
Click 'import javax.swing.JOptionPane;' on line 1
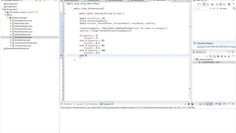pyautogui.click(x=83, y=4)
